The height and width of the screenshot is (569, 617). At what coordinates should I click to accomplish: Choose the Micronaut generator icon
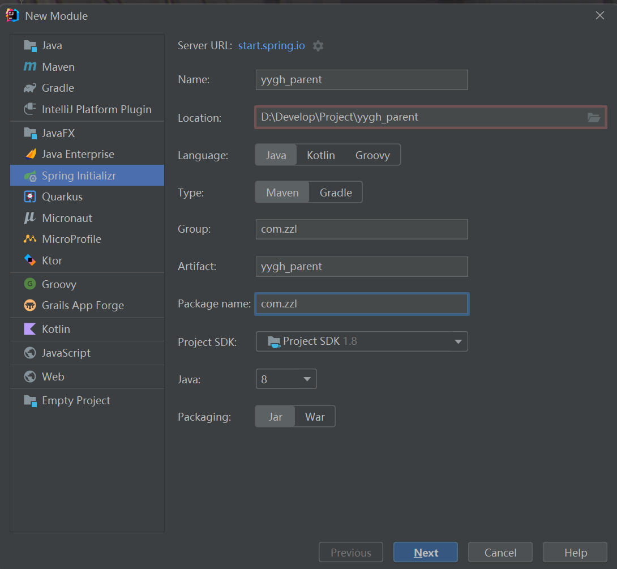point(30,218)
